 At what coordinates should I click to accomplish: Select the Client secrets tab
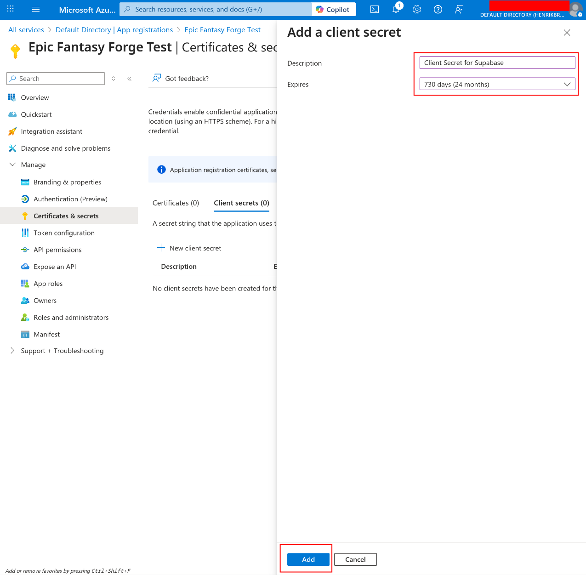pos(241,203)
